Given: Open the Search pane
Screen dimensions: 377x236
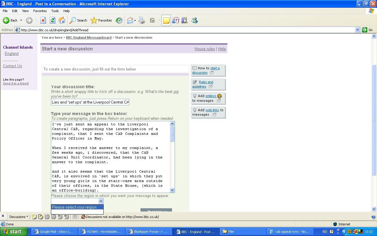Looking at the screenshot, I should point(78,20).
